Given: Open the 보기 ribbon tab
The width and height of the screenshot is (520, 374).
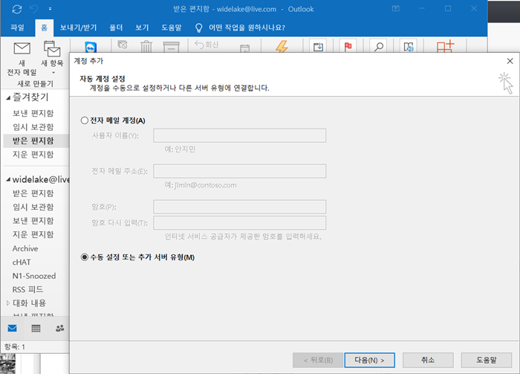Looking at the screenshot, I should (x=142, y=28).
